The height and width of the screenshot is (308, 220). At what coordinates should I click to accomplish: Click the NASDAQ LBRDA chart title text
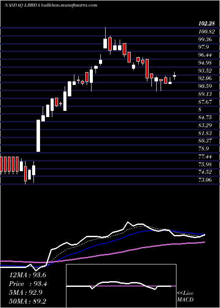51,5
